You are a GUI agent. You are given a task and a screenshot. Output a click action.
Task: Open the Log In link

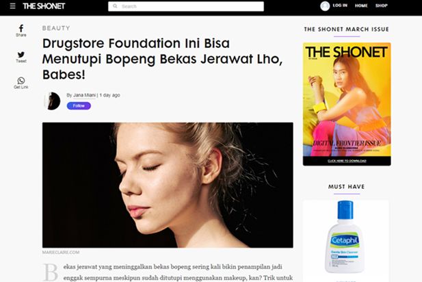coord(340,5)
